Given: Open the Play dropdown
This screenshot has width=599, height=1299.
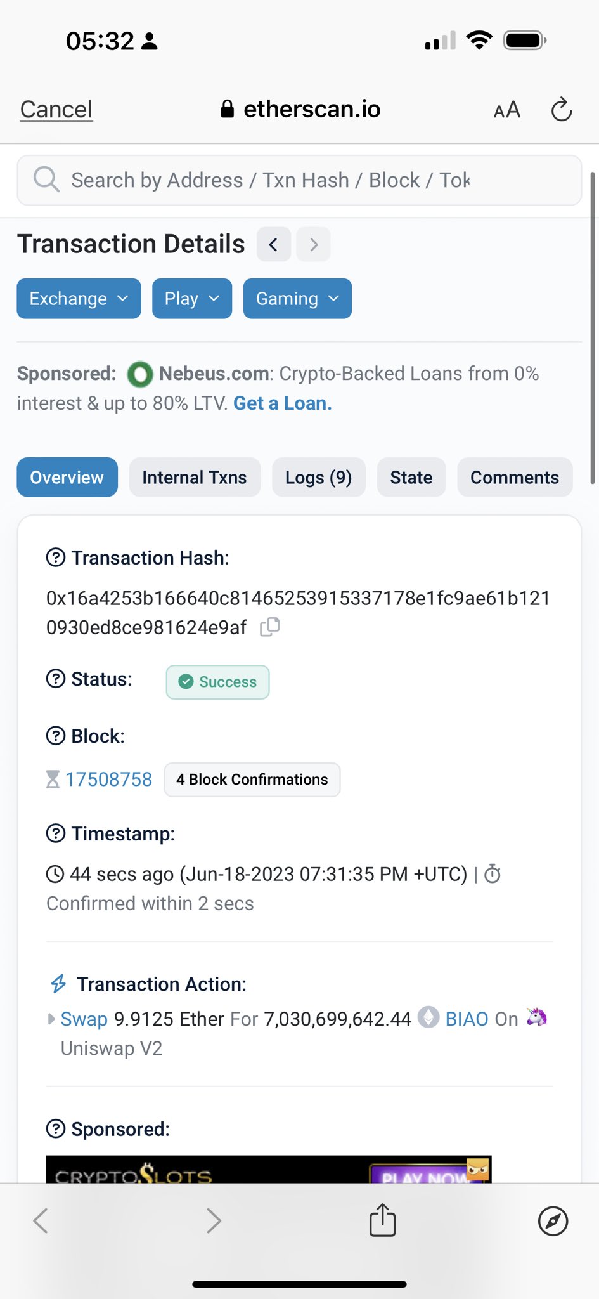Looking at the screenshot, I should point(192,299).
